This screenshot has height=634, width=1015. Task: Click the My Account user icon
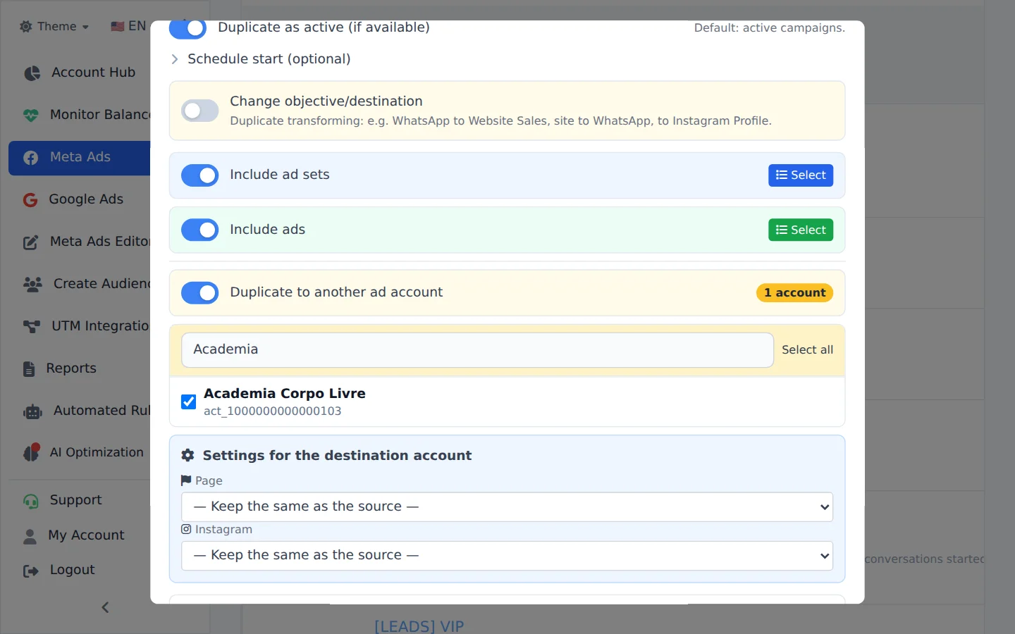coord(30,536)
